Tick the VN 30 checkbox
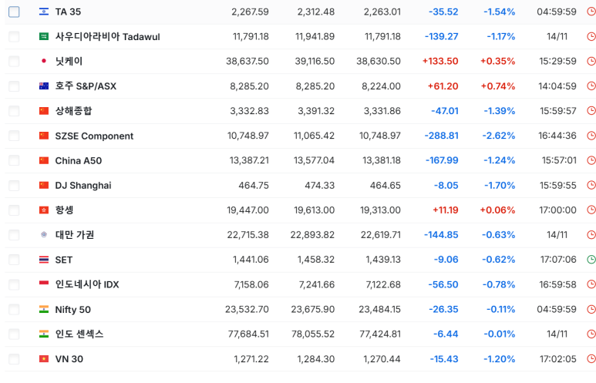This screenshot has height=383, width=596. pos(14,359)
